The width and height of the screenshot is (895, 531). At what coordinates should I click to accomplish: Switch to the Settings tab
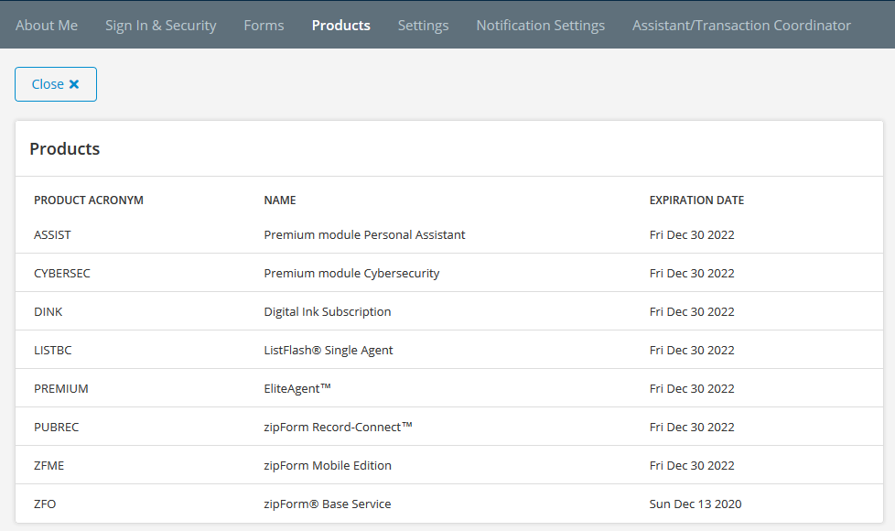(423, 25)
